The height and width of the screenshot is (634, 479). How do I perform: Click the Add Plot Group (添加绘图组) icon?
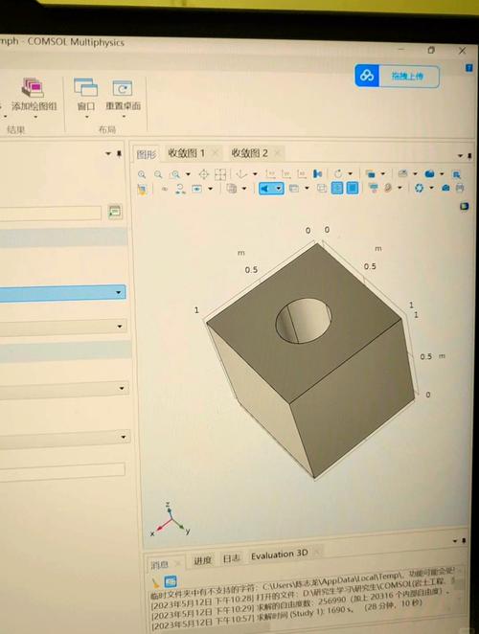33,88
